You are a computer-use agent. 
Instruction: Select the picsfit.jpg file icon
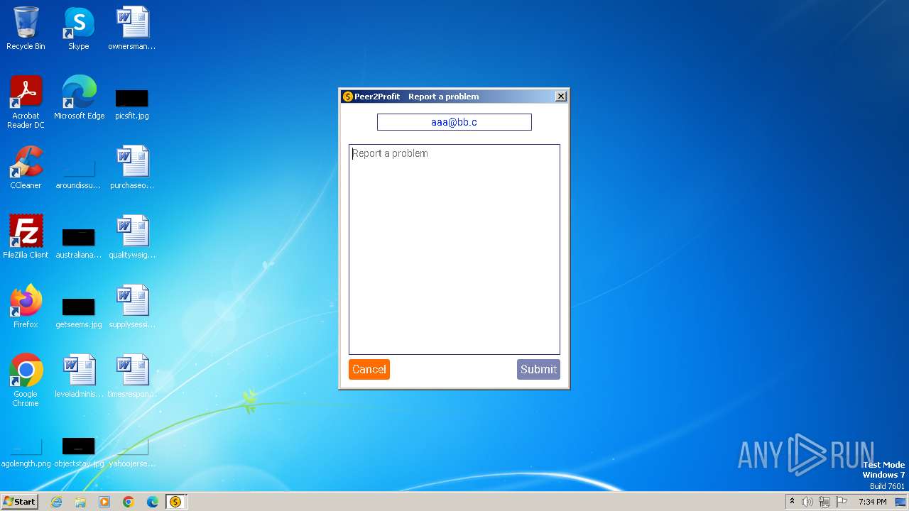[x=132, y=103]
